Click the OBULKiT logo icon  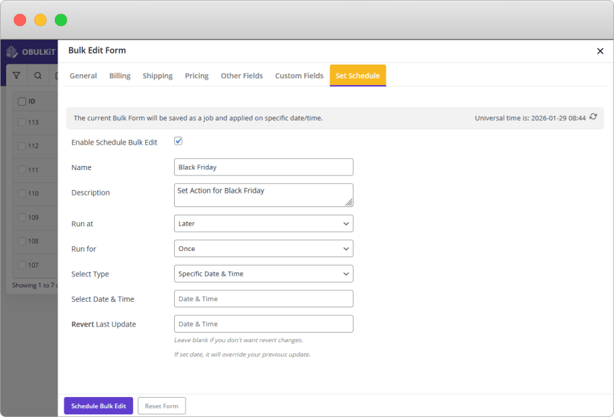(12, 52)
